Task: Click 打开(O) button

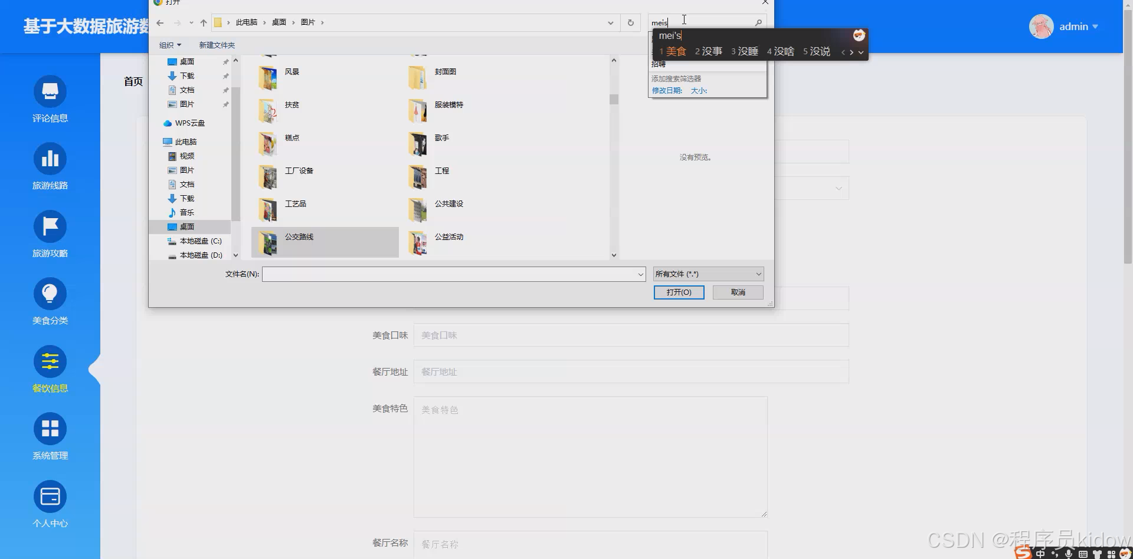Action: click(x=679, y=292)
